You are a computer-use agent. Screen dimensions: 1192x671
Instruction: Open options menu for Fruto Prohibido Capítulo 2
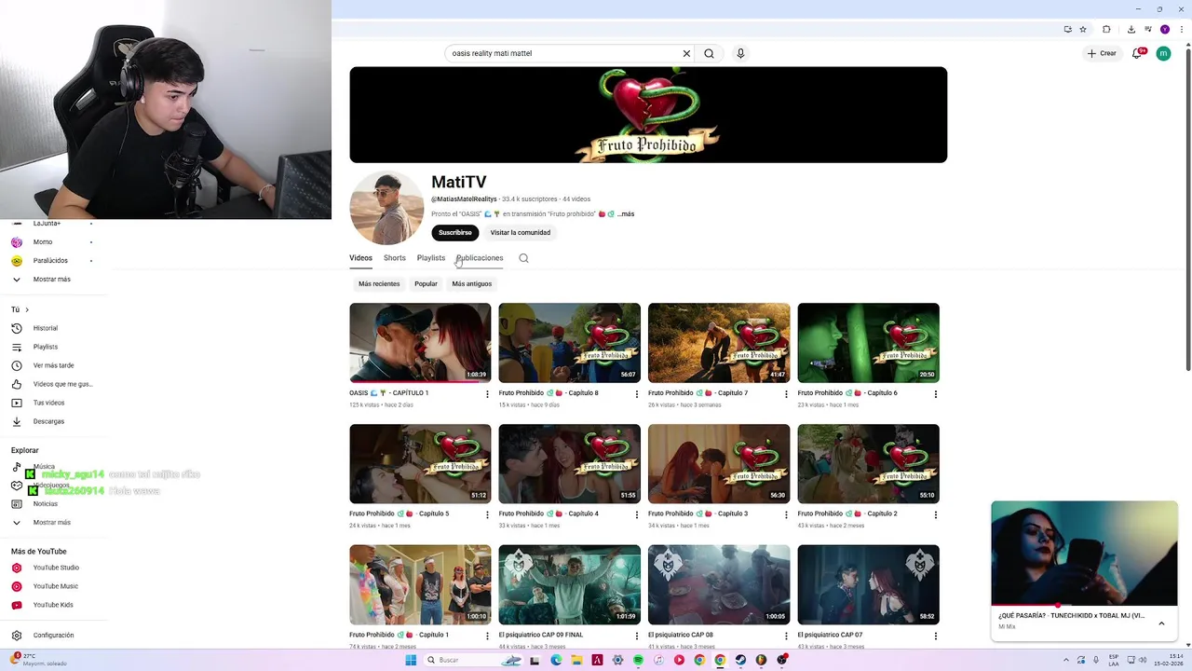(x=936, y=514)
